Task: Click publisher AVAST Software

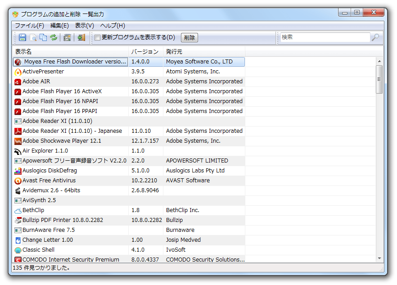Action: click(x=188, y=181)
